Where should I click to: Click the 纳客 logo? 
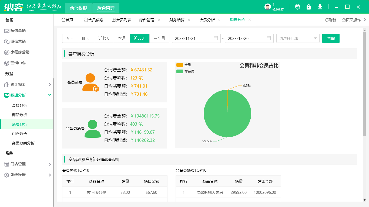click(x=14, y=7)
